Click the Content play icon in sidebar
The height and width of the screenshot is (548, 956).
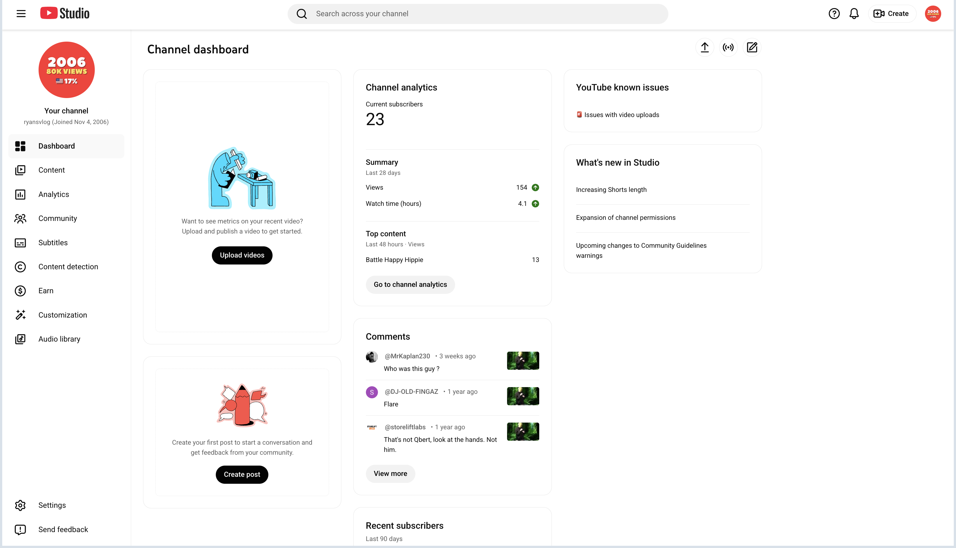click(x=20, y=170)
